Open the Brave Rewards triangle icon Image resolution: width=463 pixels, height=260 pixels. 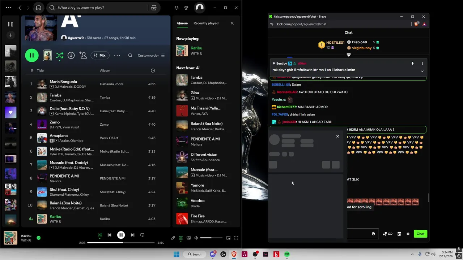(x=424, y=24)
